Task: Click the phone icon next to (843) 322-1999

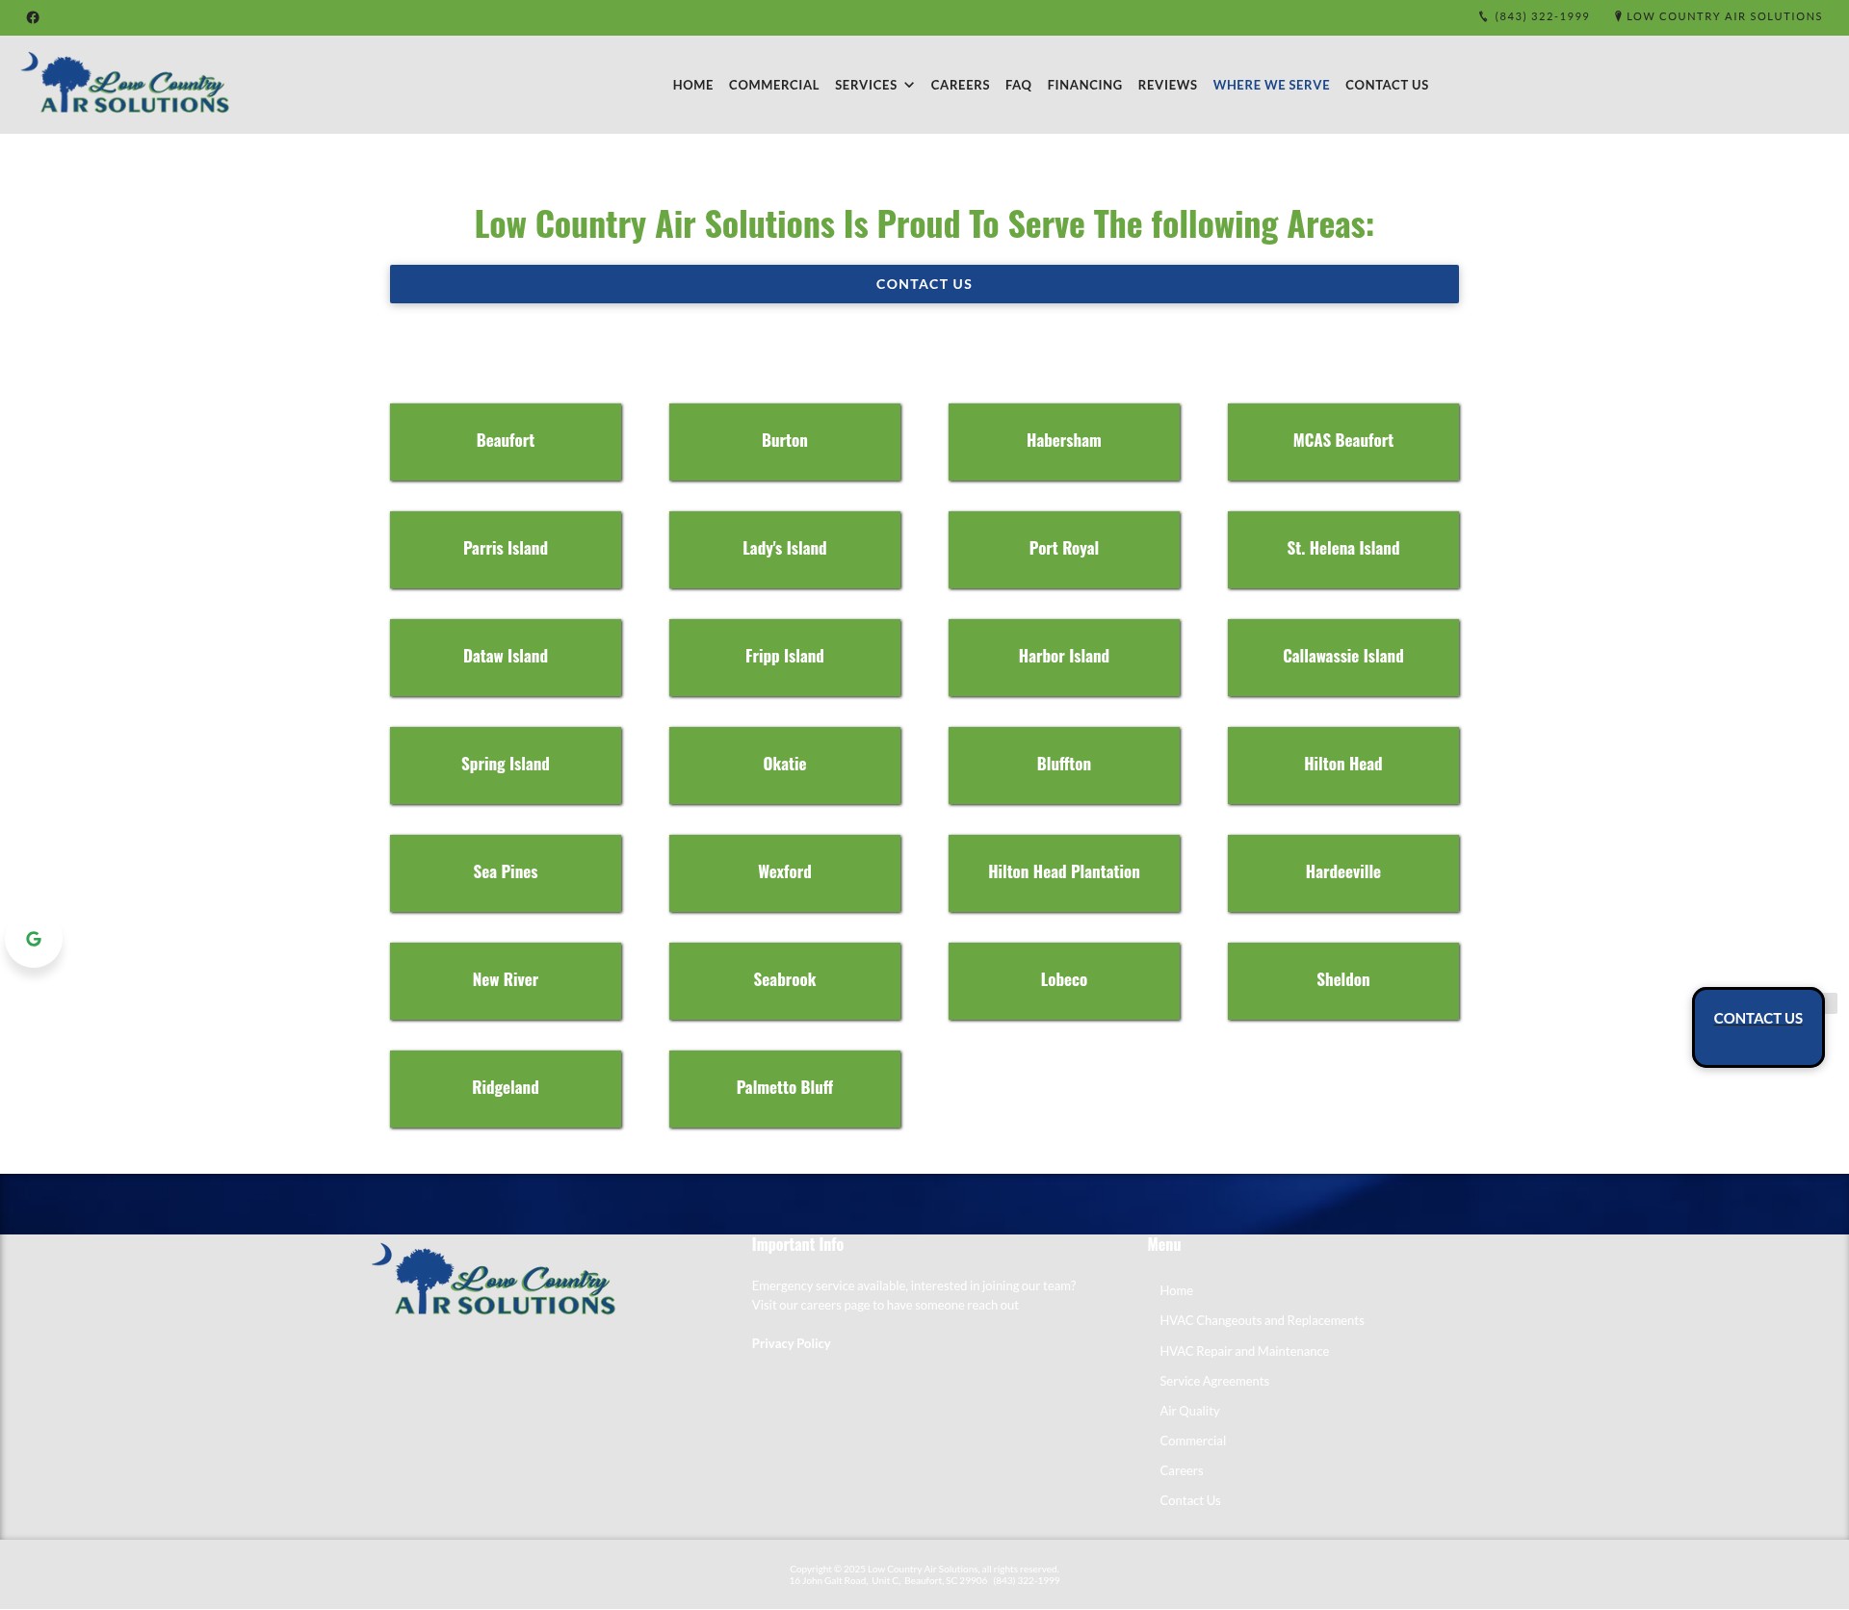Action: [x=1483, y=16]
